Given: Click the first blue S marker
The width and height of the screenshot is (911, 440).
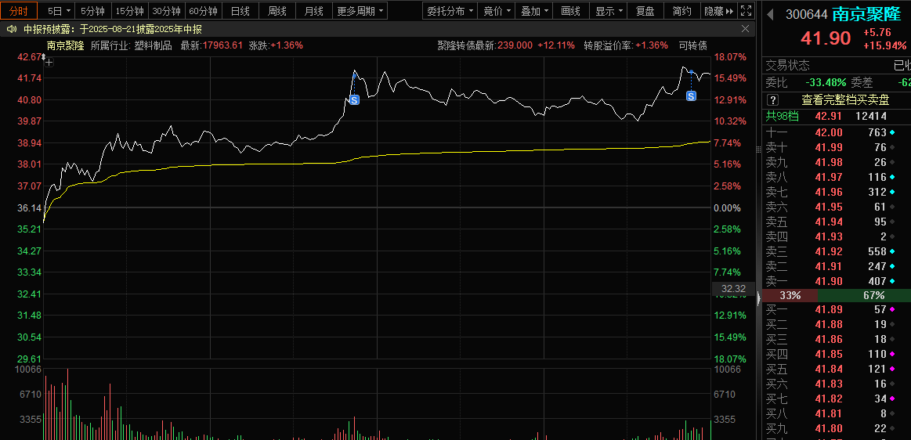Looking at the screenshot, I should click(354, 100).
